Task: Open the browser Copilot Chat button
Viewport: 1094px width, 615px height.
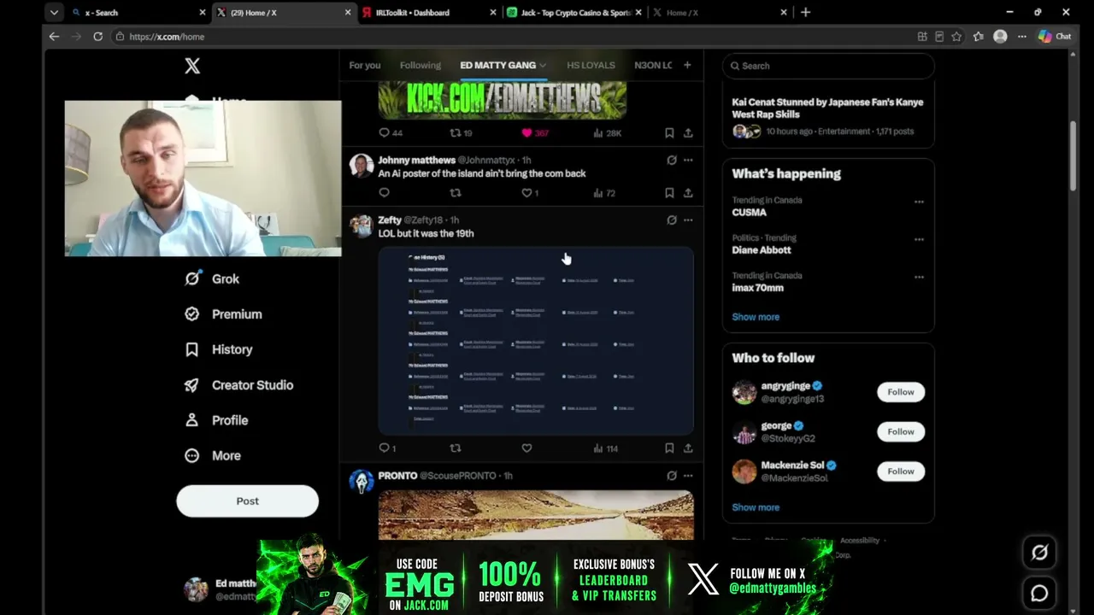Action: pyautogui.click(x=1054, y=37)
